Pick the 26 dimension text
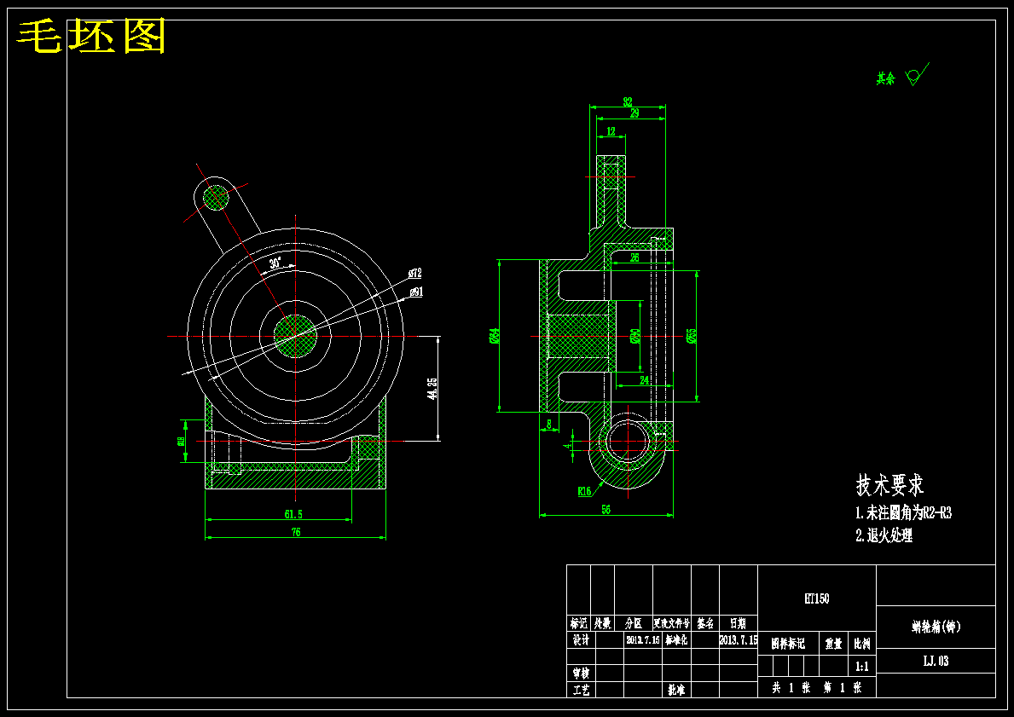1014x717 pixels. [x=634, y=257]
